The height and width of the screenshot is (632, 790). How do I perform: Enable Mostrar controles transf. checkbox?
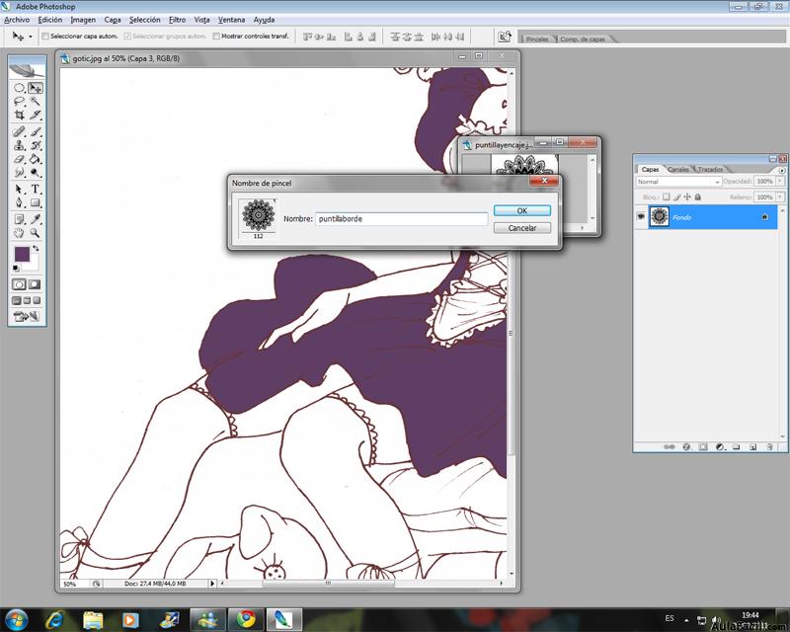pos(216,37)
